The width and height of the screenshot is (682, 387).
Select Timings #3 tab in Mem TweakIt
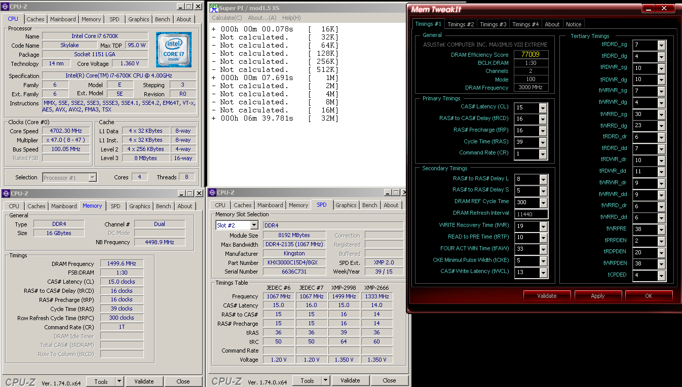tap(493, 24)
